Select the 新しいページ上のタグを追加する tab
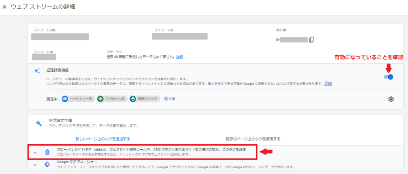408x174 pixels. (103, 139)
